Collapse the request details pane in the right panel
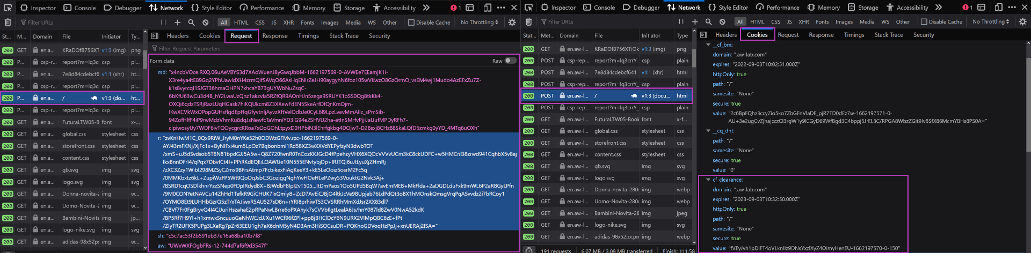Viewport: 1031px width, 253px height. 703,35
